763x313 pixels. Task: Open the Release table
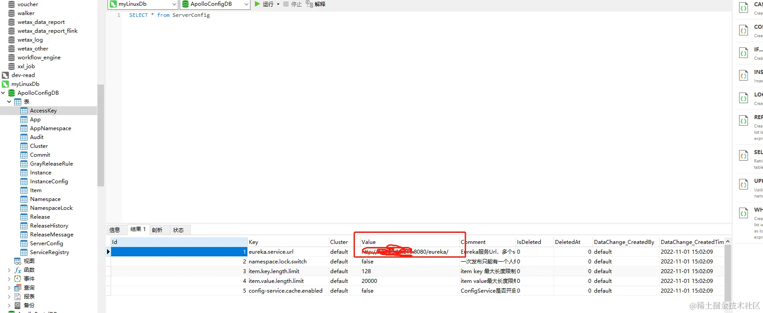40,217
